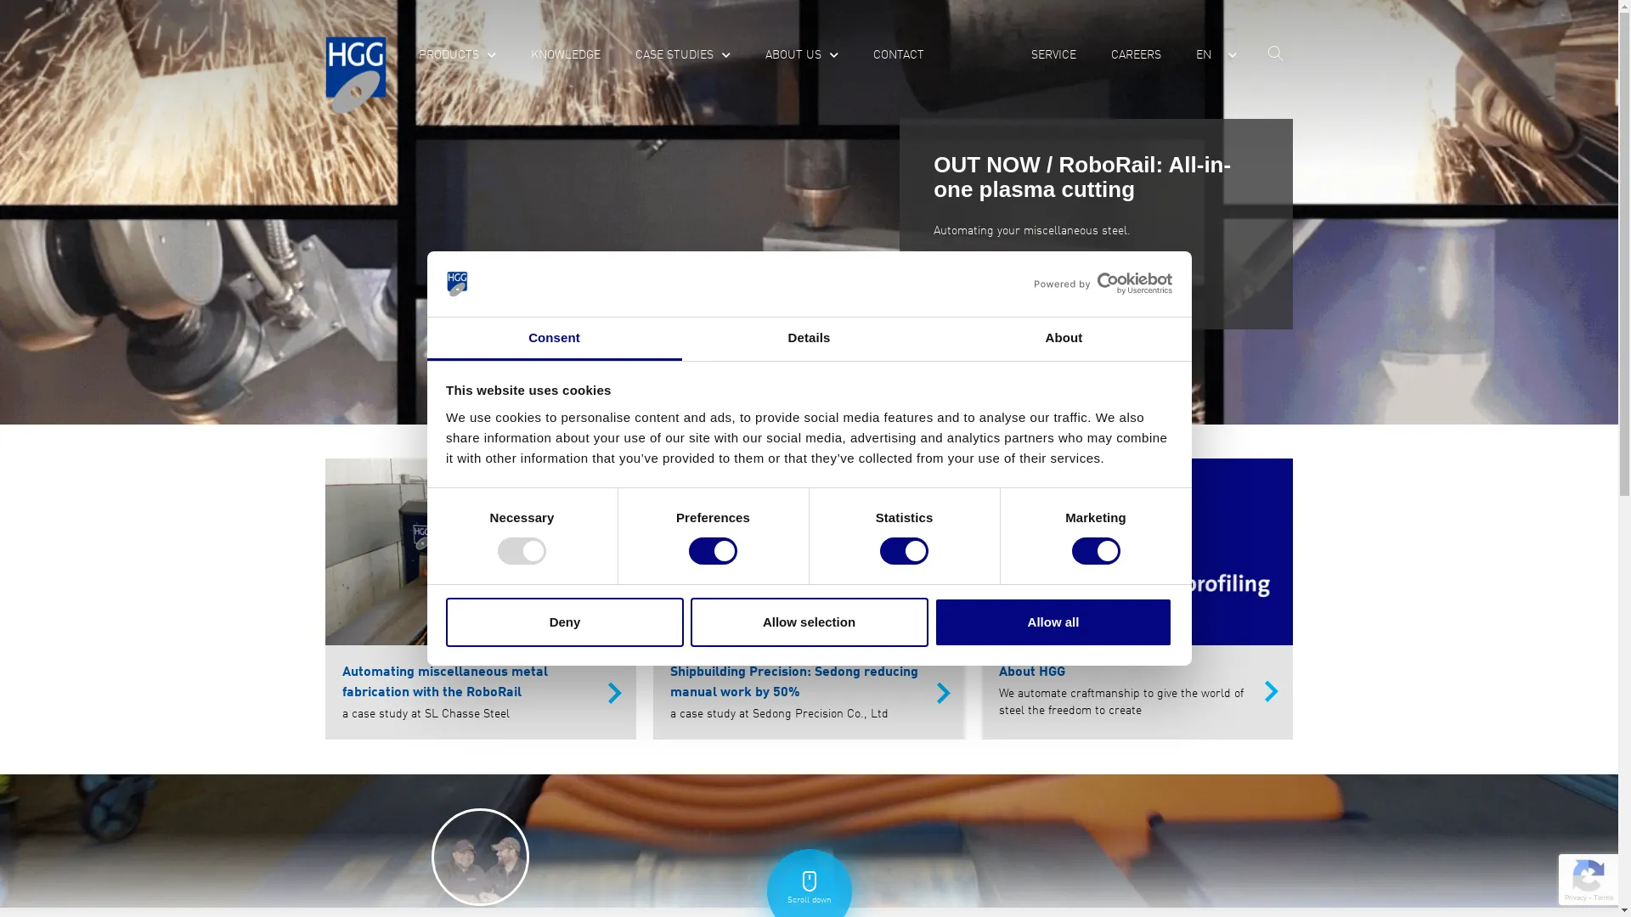Viewport: 1631px width, 917px height.
Task: Click the page vertical scrollbar
Action: pos(1624,255)
